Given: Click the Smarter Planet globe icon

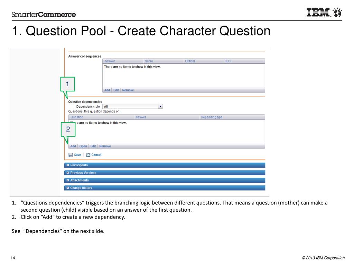Looking at the screenshot, I should [x=337, y=13].
